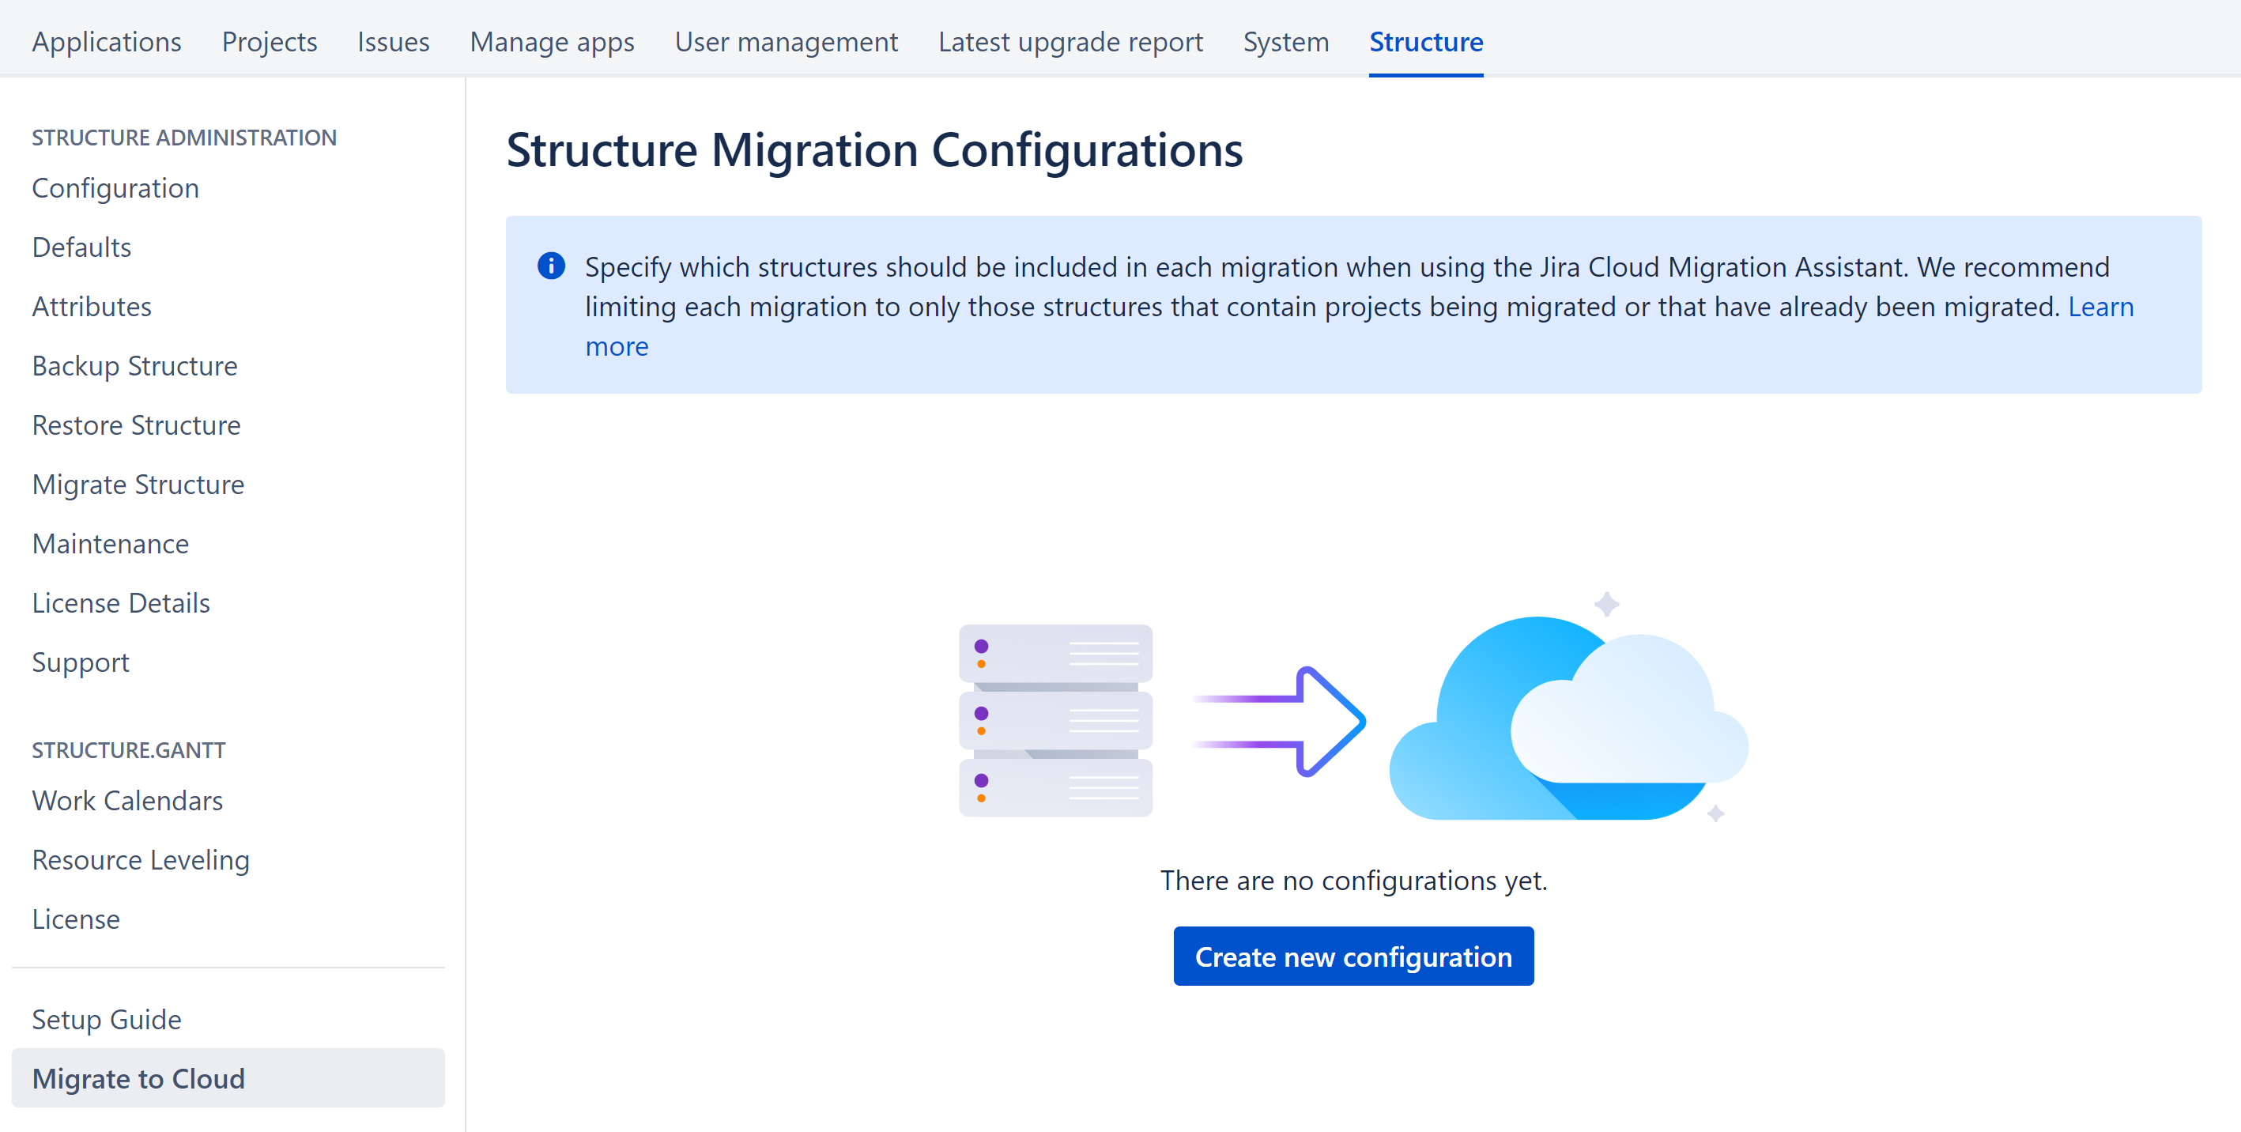View License Details
The height and width of the screenshot is (1132, 2241).
coord(121,602)
